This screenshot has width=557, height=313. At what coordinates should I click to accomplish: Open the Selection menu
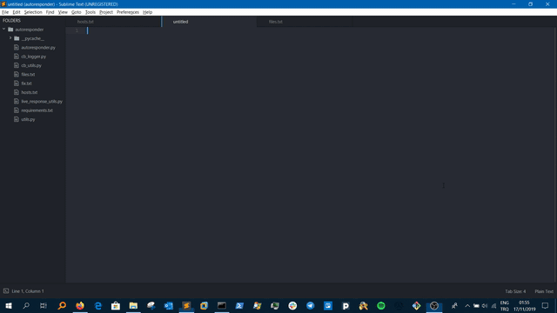(x=33, y=12)
